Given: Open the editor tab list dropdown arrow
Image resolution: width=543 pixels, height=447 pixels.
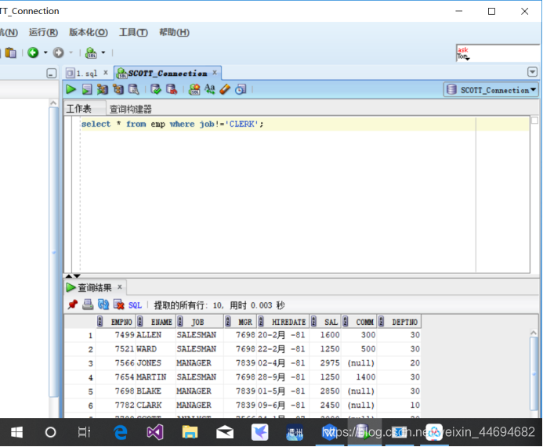Looking at the screenshot, I should pyautogui.click(x=532, y=72).
